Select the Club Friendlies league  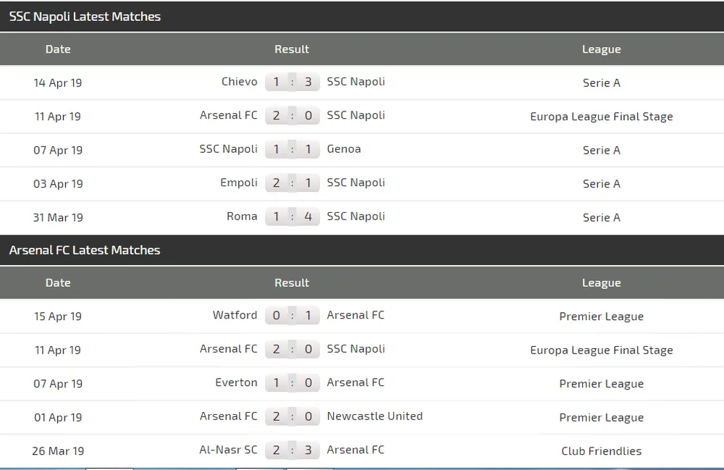tap(602, 450)
